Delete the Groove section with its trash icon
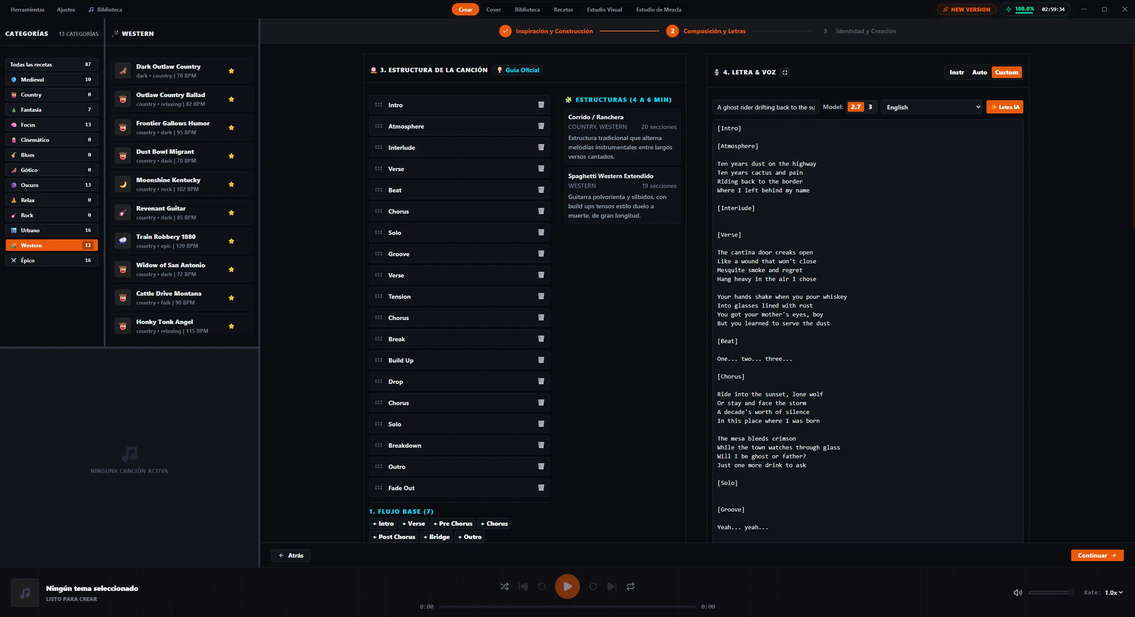Screen dimensions: 1135x617 point(541,254)
